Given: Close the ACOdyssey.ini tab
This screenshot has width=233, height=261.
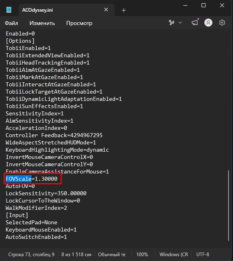Looking at the screenshot, I should click(106, 10).
